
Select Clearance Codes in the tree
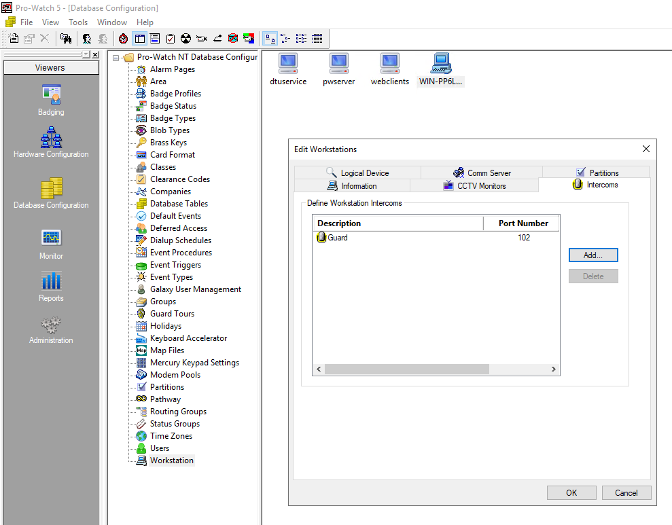tap(179, 179)
